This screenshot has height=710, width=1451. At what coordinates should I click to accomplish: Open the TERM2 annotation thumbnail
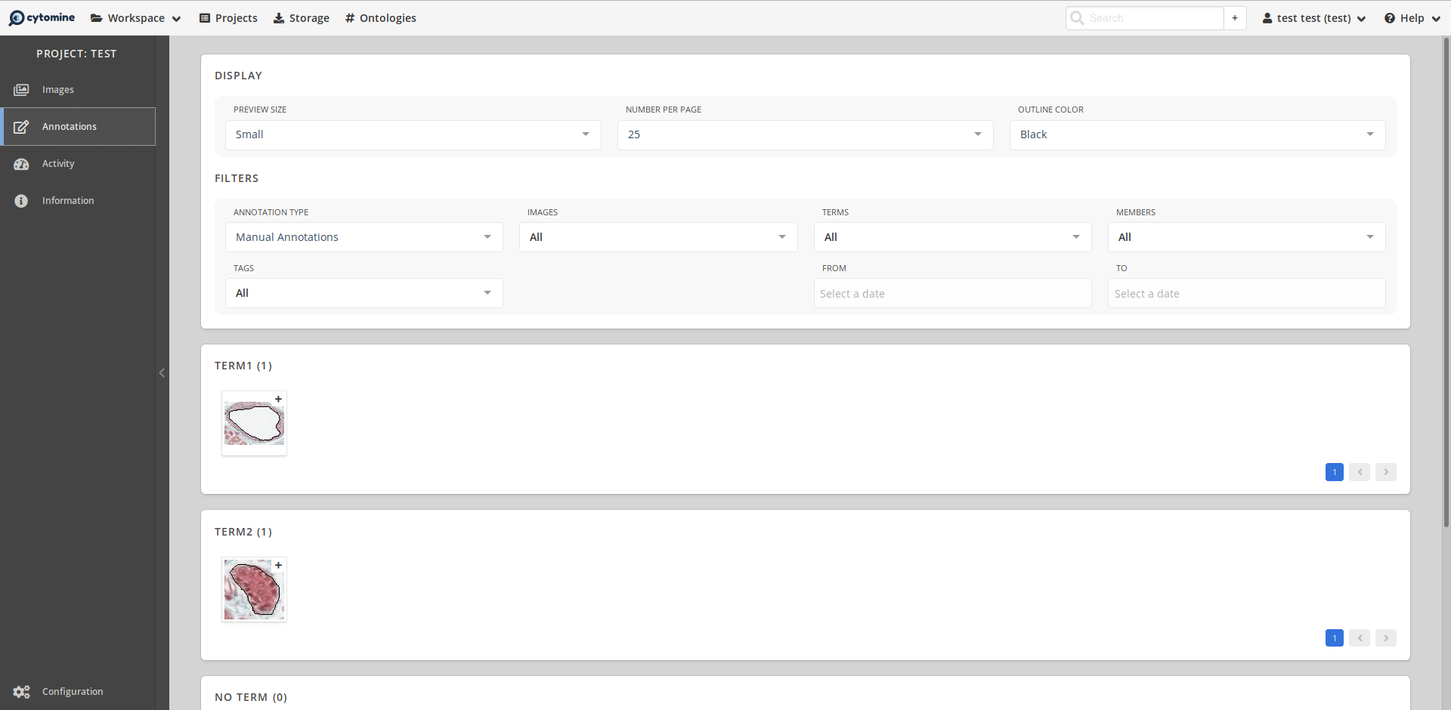click(x=254, y=591)
